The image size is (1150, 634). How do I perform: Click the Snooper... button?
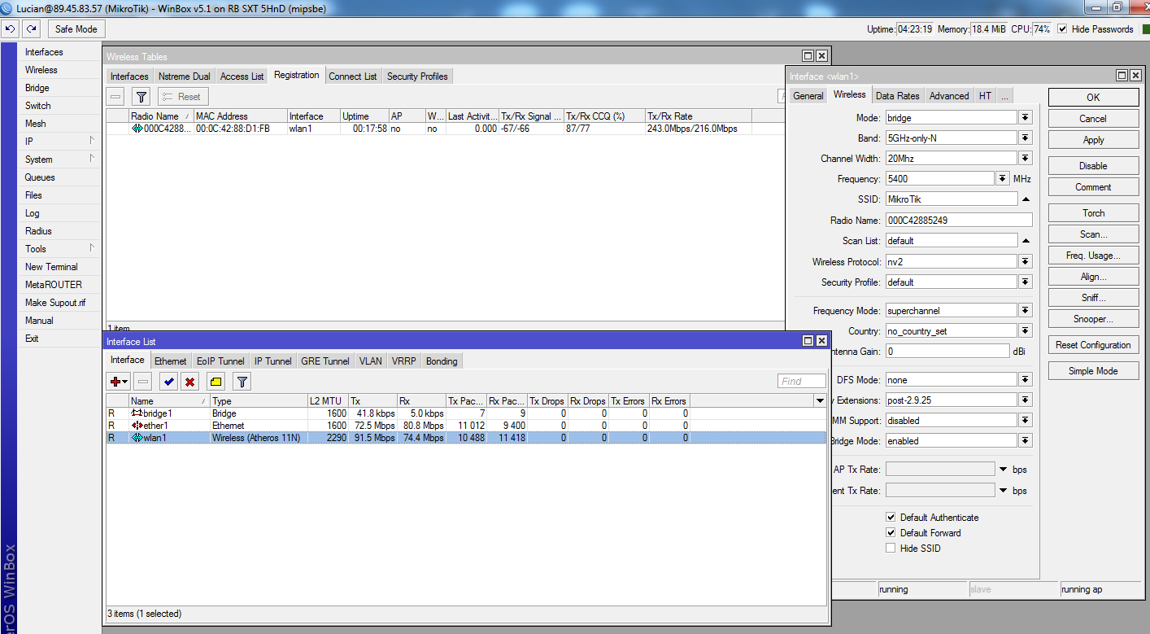click(1093, 319)
